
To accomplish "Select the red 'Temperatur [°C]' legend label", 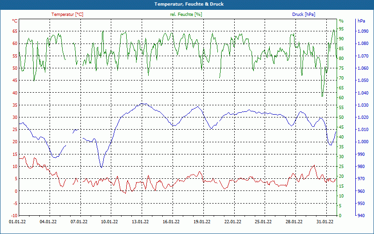I will click(67, 15).
